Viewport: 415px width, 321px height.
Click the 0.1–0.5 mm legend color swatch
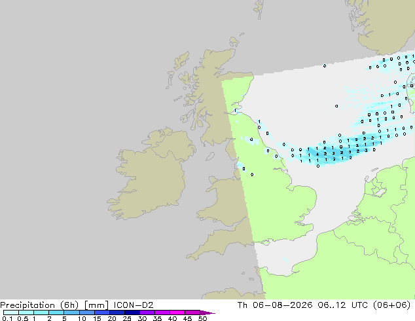click(11, 312)
